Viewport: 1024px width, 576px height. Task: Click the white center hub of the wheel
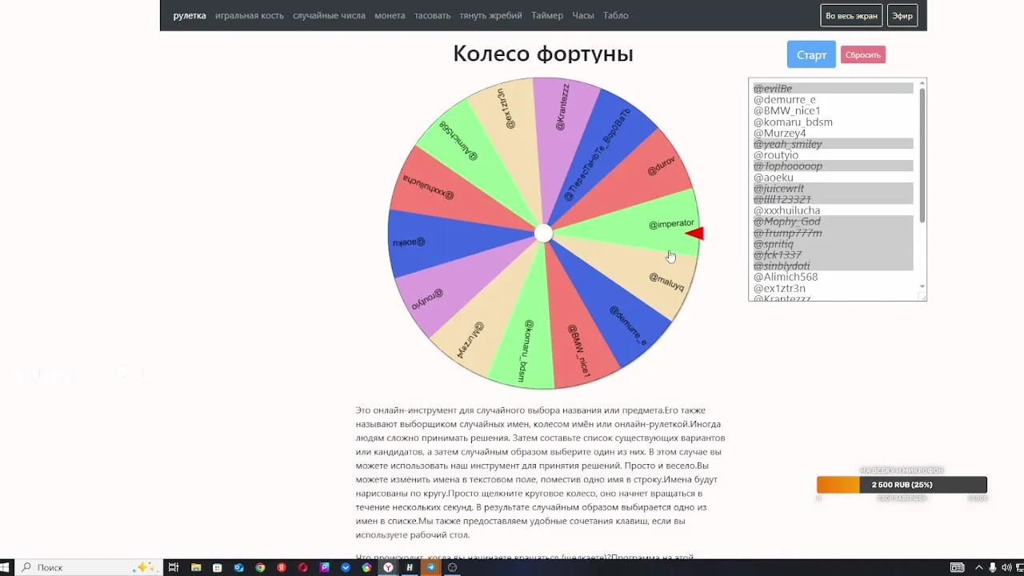click(x=543, y=233)
